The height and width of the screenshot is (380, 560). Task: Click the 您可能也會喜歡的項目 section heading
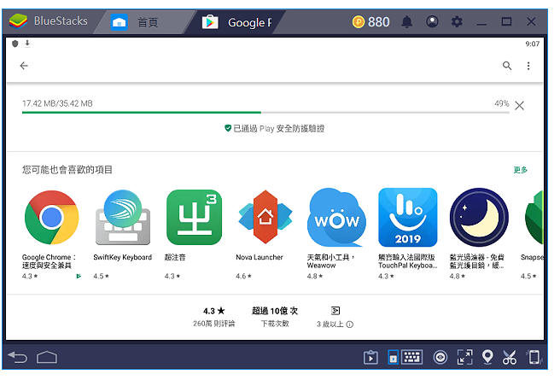[x=67, y=170]
